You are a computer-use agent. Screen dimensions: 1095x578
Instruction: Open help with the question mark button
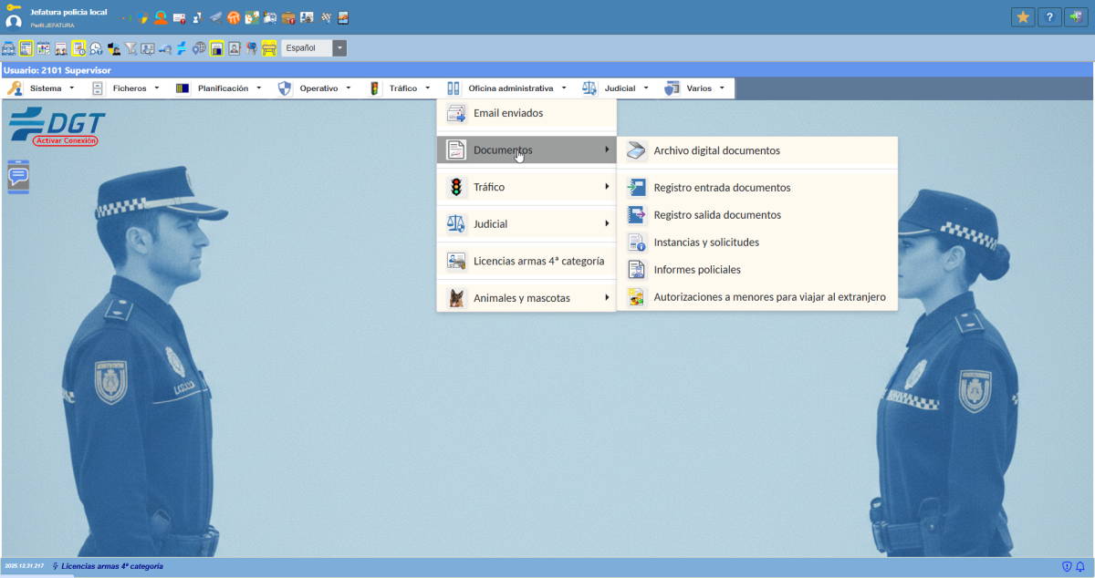click(x=1049, y=17)
